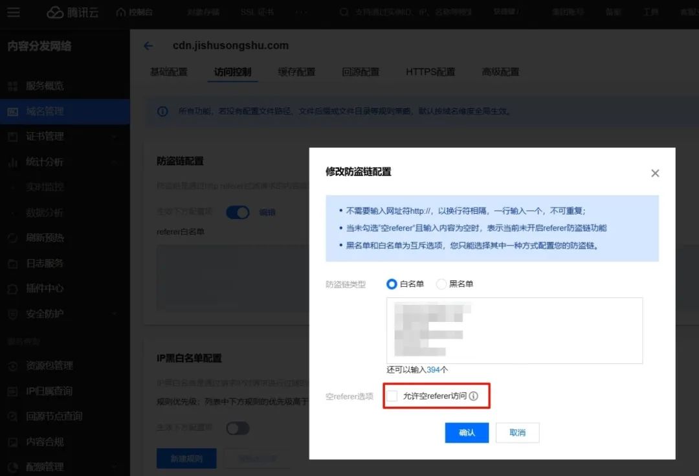Click the 确认 button in dialog
699x476 pixels.
[x=467, y=433]
